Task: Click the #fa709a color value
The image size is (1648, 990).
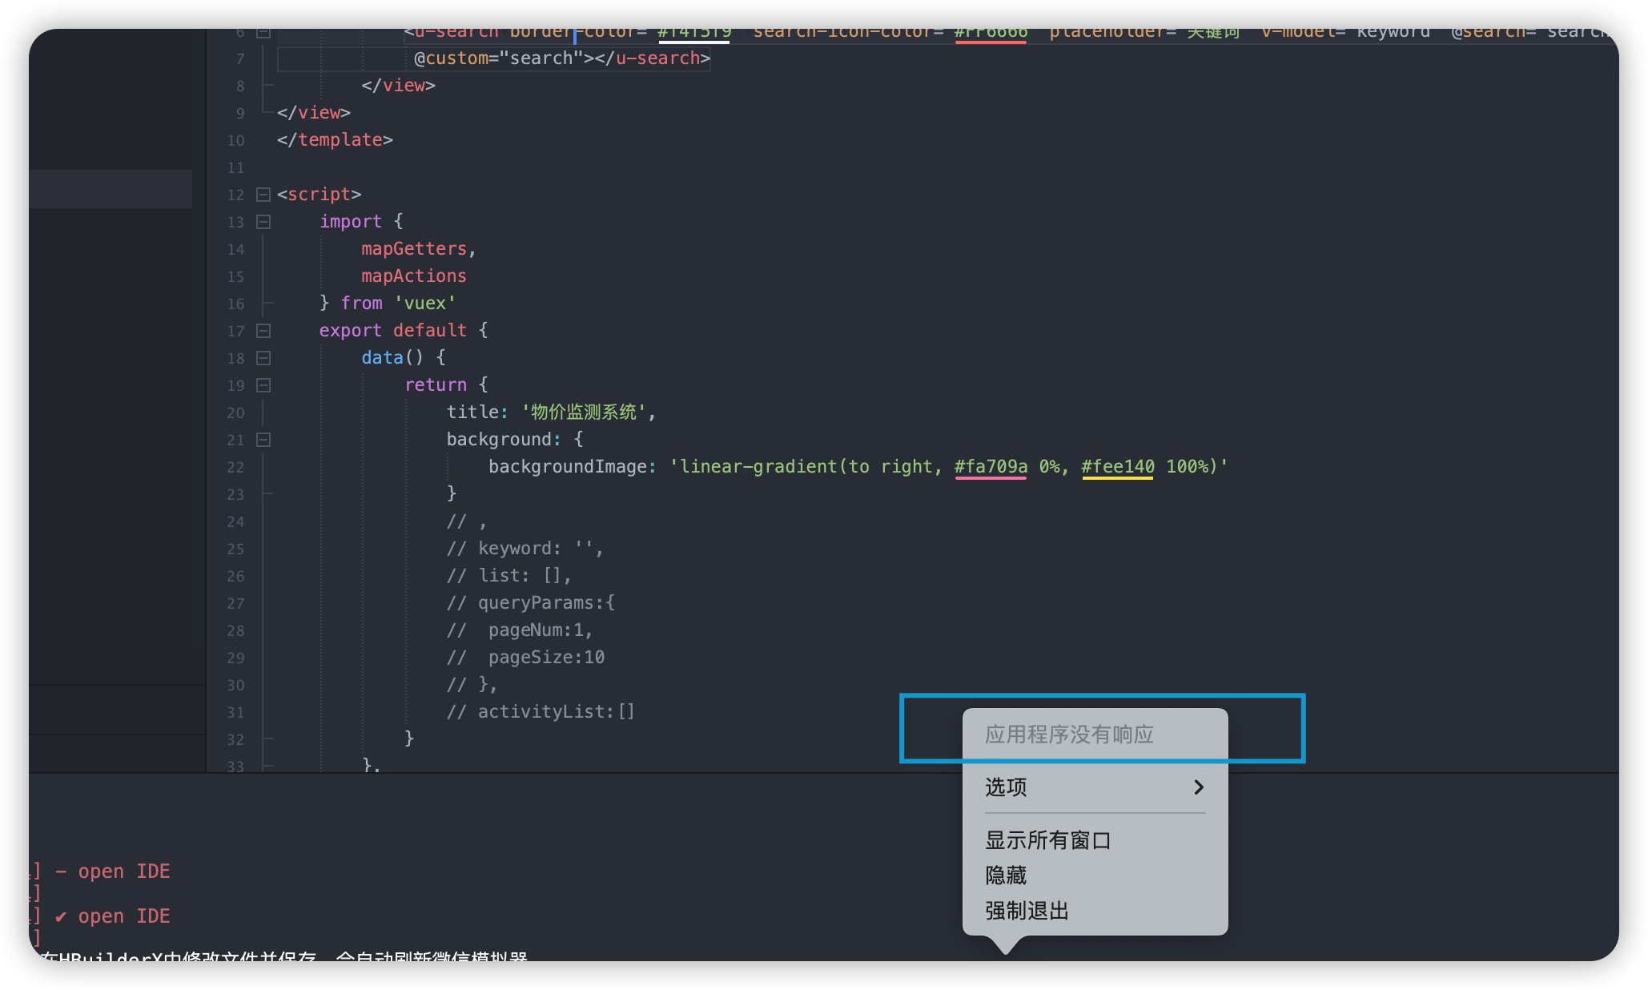Action: pos(991,466)
